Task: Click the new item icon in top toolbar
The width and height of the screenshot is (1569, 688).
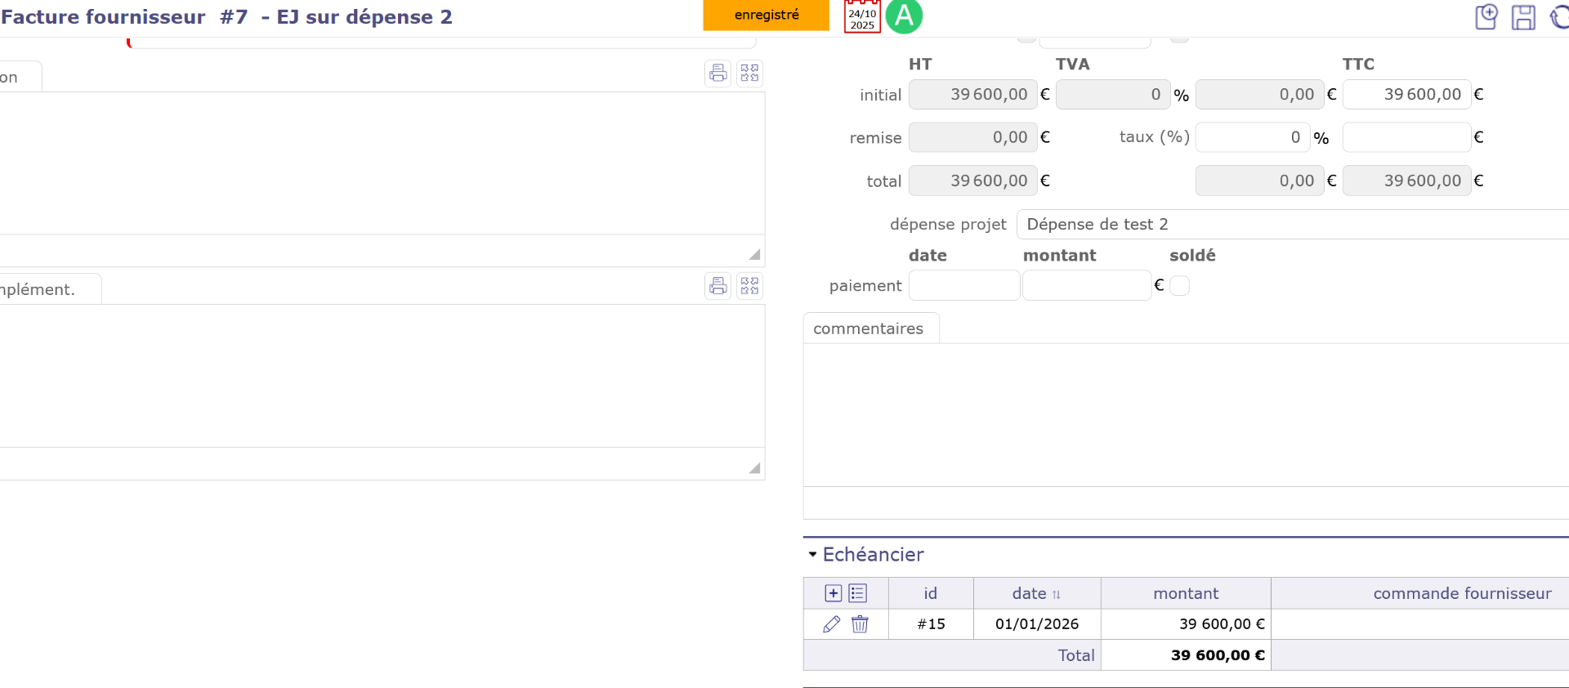Action: 1486,17
